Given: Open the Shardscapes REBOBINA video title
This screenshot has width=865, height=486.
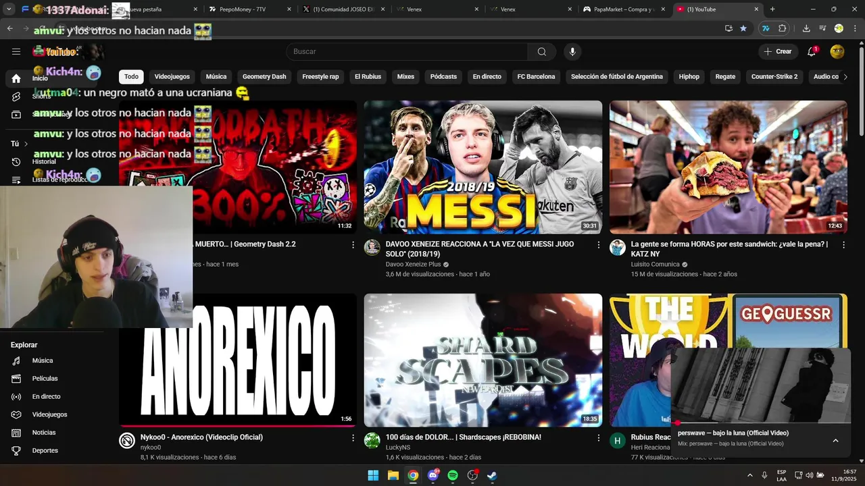Looking at the screenshot, I should [464, 437].
